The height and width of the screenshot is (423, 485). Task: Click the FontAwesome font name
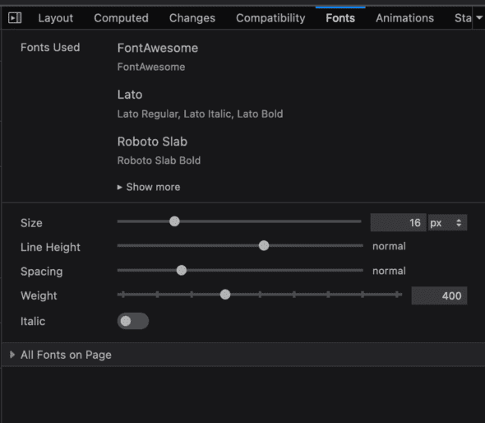tap(158, 48)
